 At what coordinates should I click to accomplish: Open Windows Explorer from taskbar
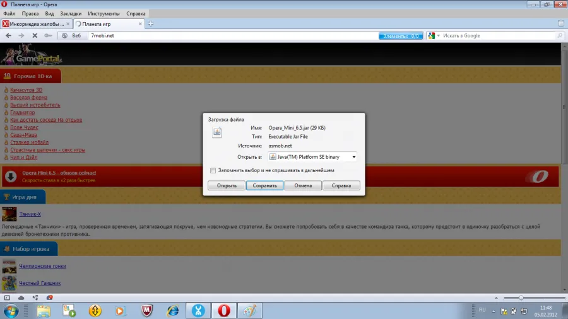tap(44, 311)
